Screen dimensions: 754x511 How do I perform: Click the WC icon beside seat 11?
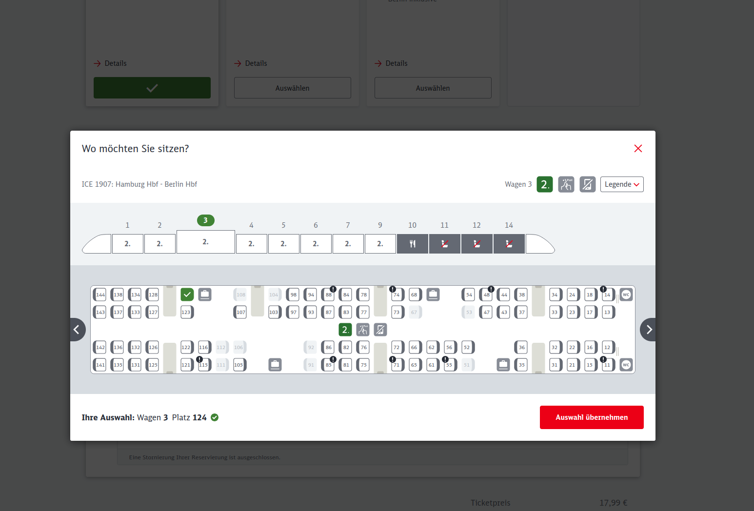point(626,365)
